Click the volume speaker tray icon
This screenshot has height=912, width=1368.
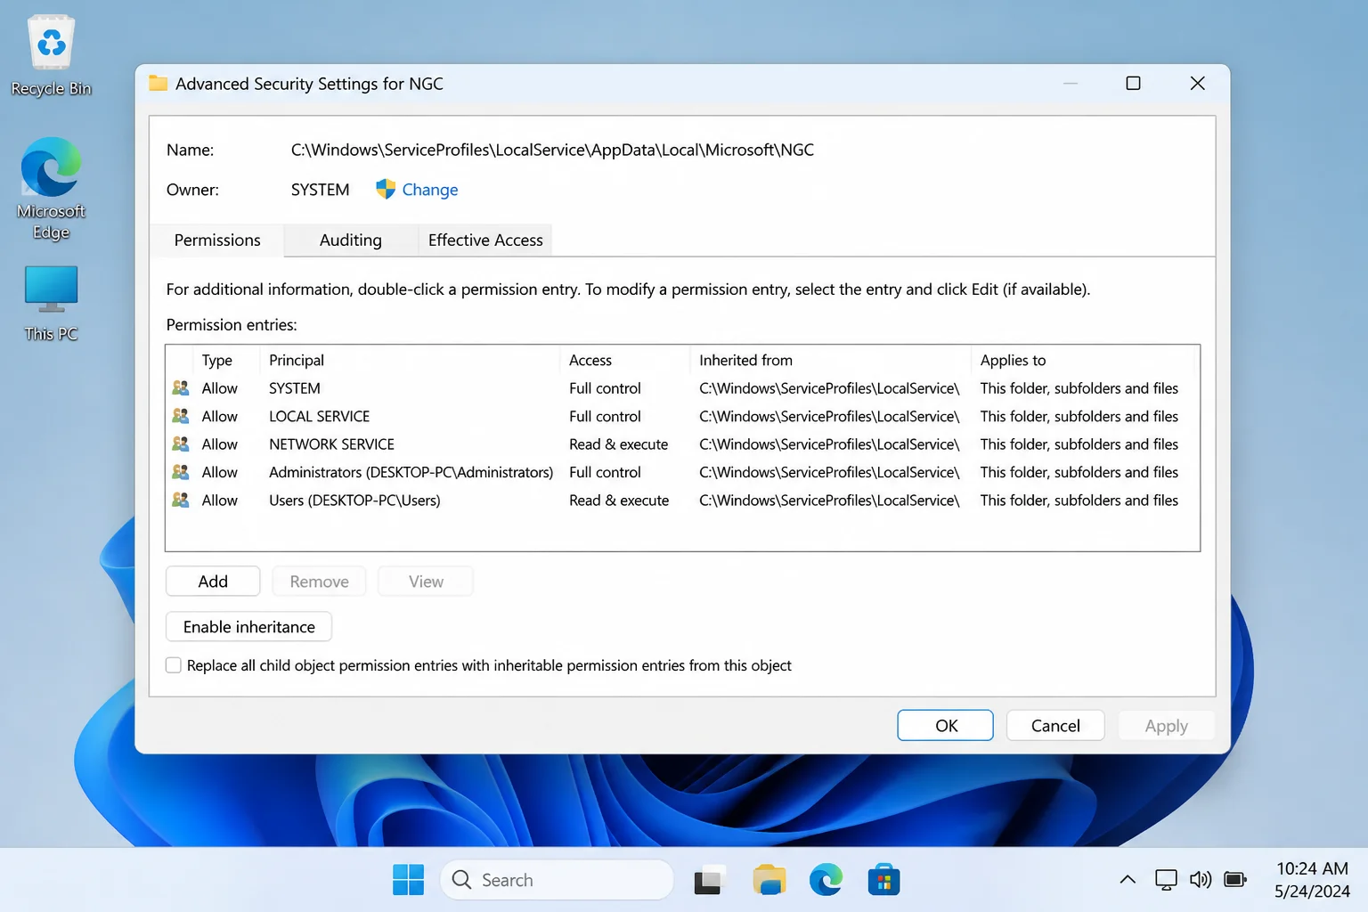[x=1201, y=880]
